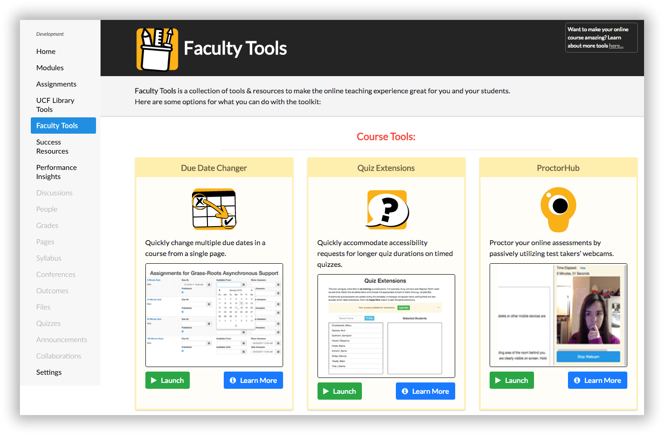Open Files in the sidebar
The width and height of the screenshot is (664, 435).
pyautogui.click(x=43, y=307)
